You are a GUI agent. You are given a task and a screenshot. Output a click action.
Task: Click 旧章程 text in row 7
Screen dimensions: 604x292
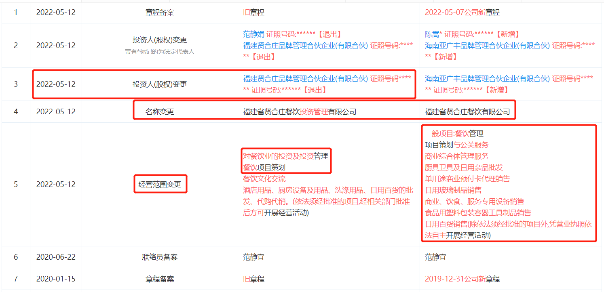pyautogui.click(x=253, y=279)
